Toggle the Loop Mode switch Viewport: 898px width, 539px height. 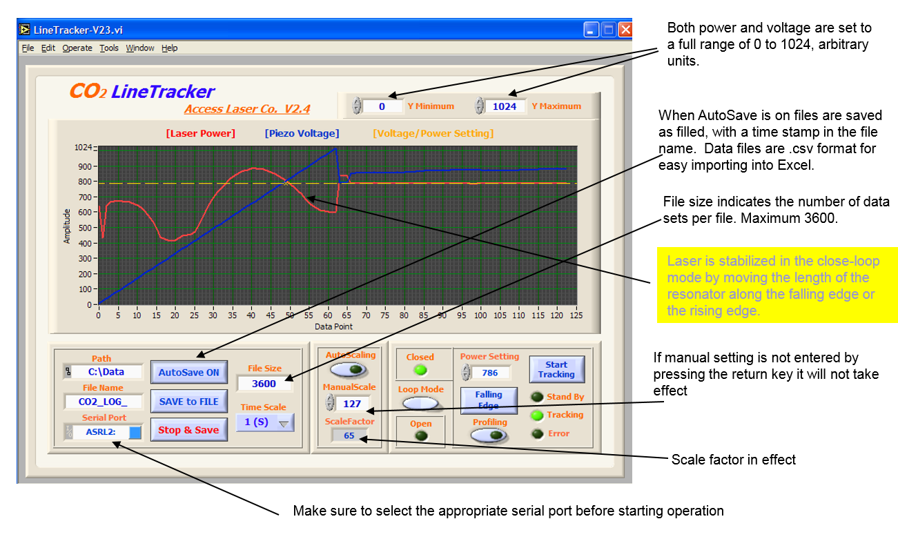420,404
